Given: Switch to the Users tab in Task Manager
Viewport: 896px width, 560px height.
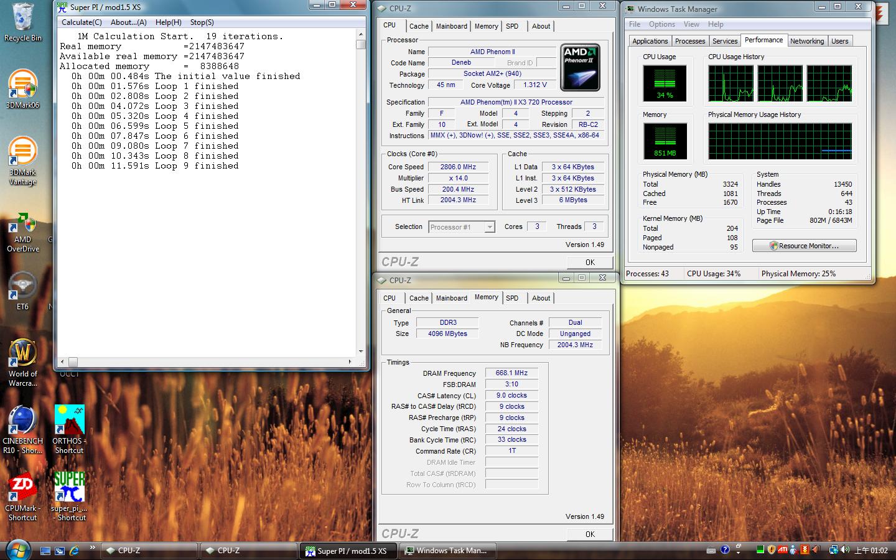Looking at the screenshot, I should click(x=839, y=41).
